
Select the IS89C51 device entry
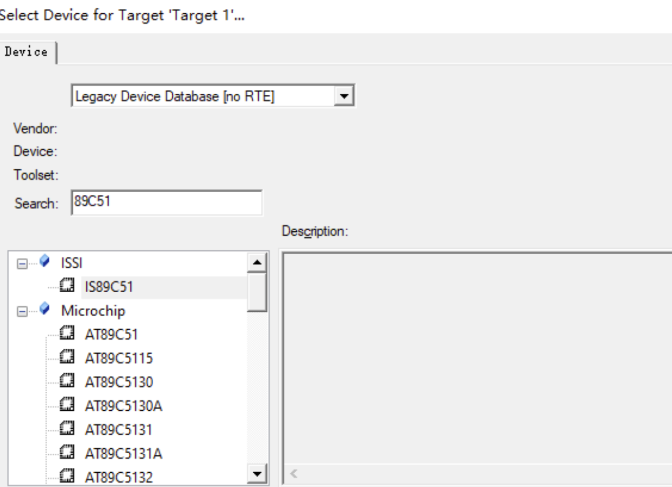click(109, 287)
